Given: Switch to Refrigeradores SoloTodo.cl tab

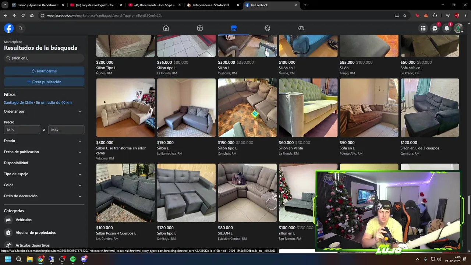Looking at the screenshot, I should [x=213, y=5].
